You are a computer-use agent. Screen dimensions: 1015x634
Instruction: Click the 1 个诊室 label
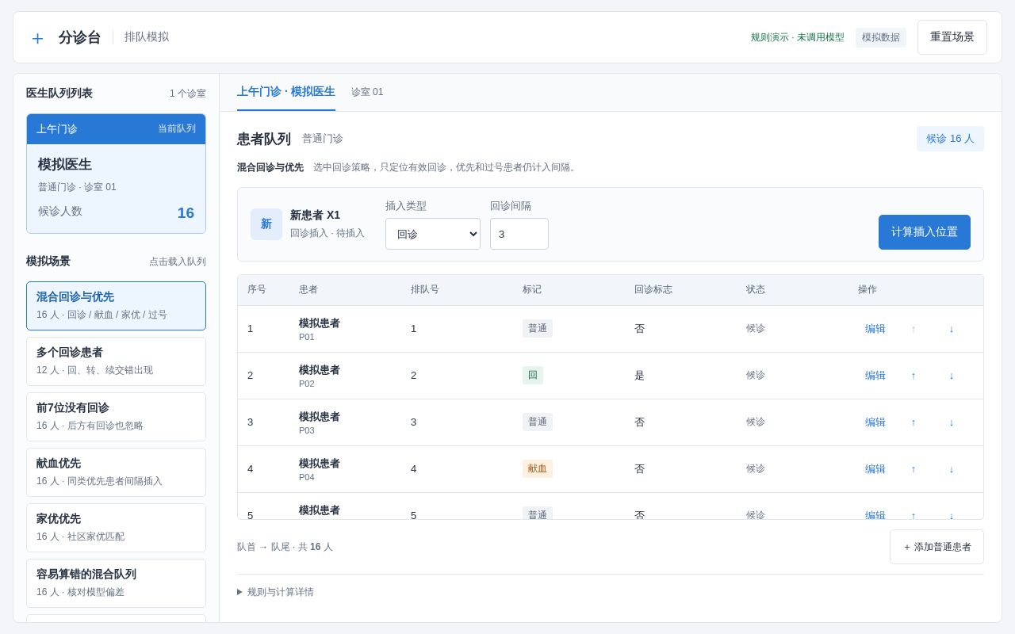pyautogui.click(x=188, y=94)
